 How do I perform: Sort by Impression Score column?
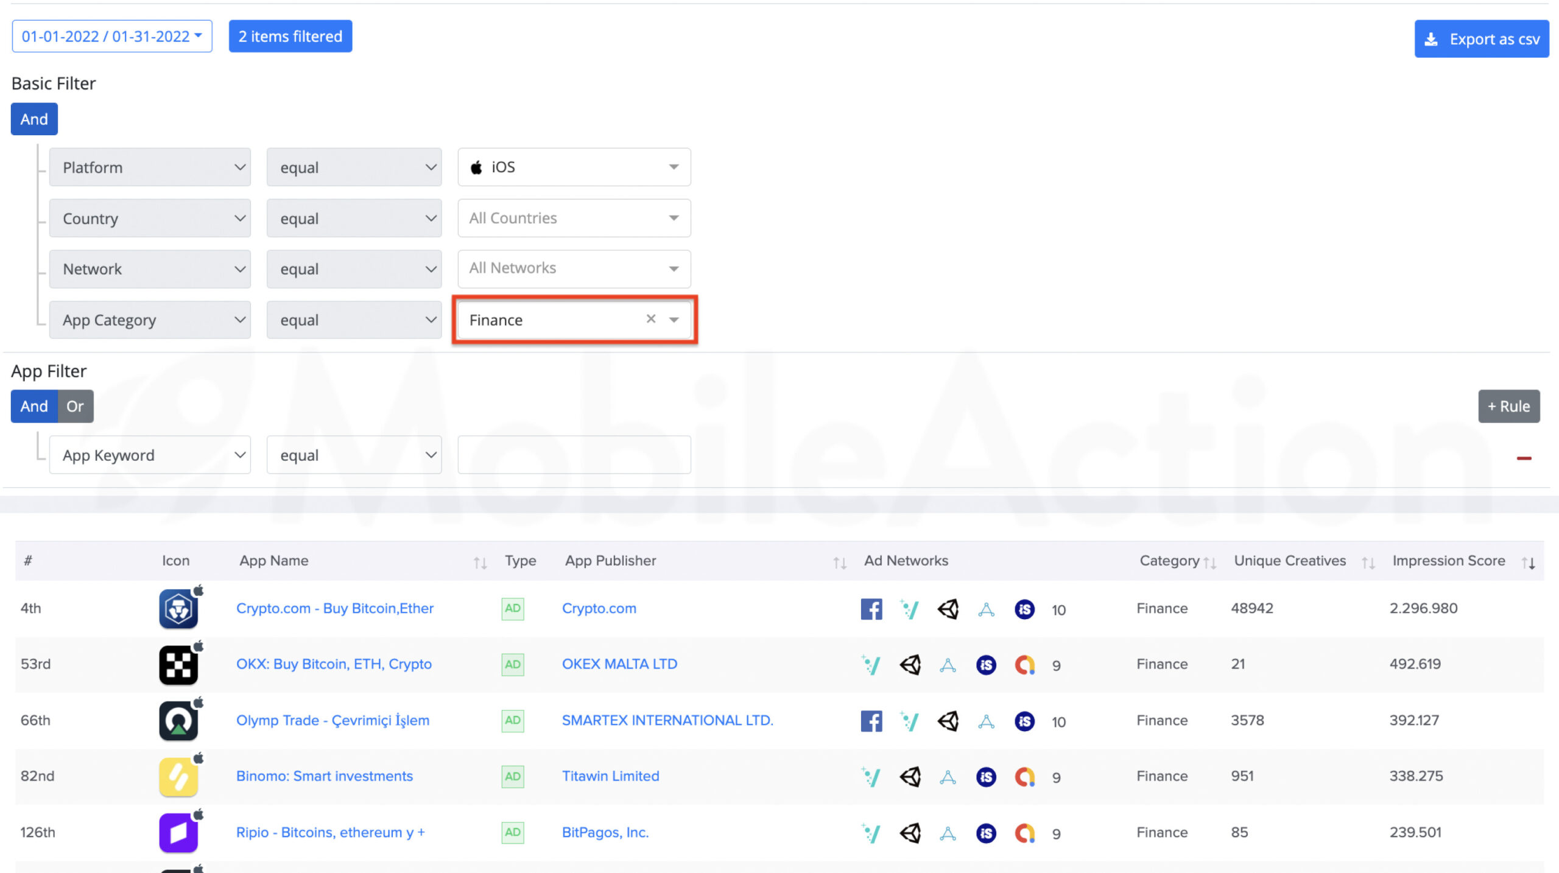[1528, 563]
